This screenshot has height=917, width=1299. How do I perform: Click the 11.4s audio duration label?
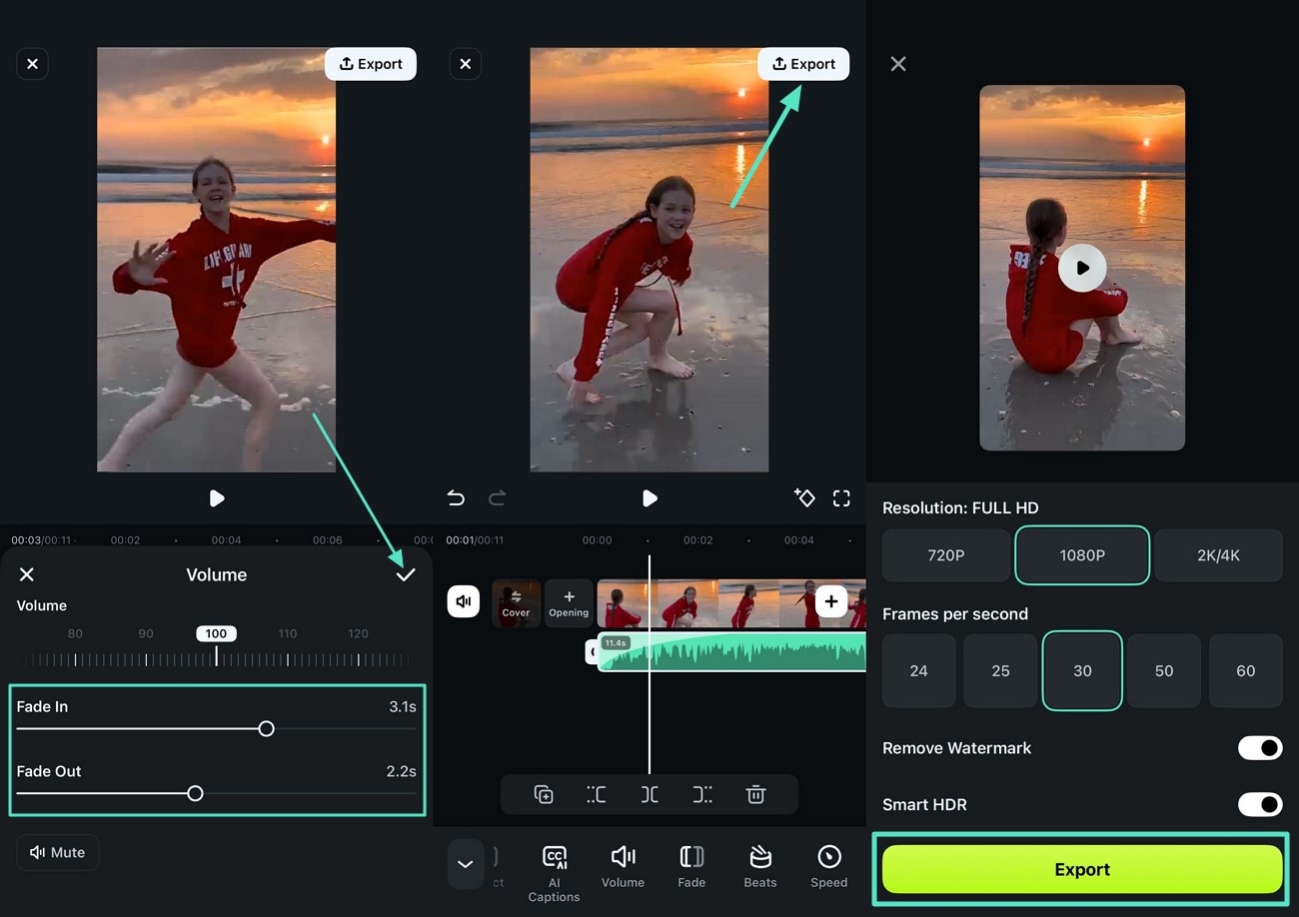616,642
